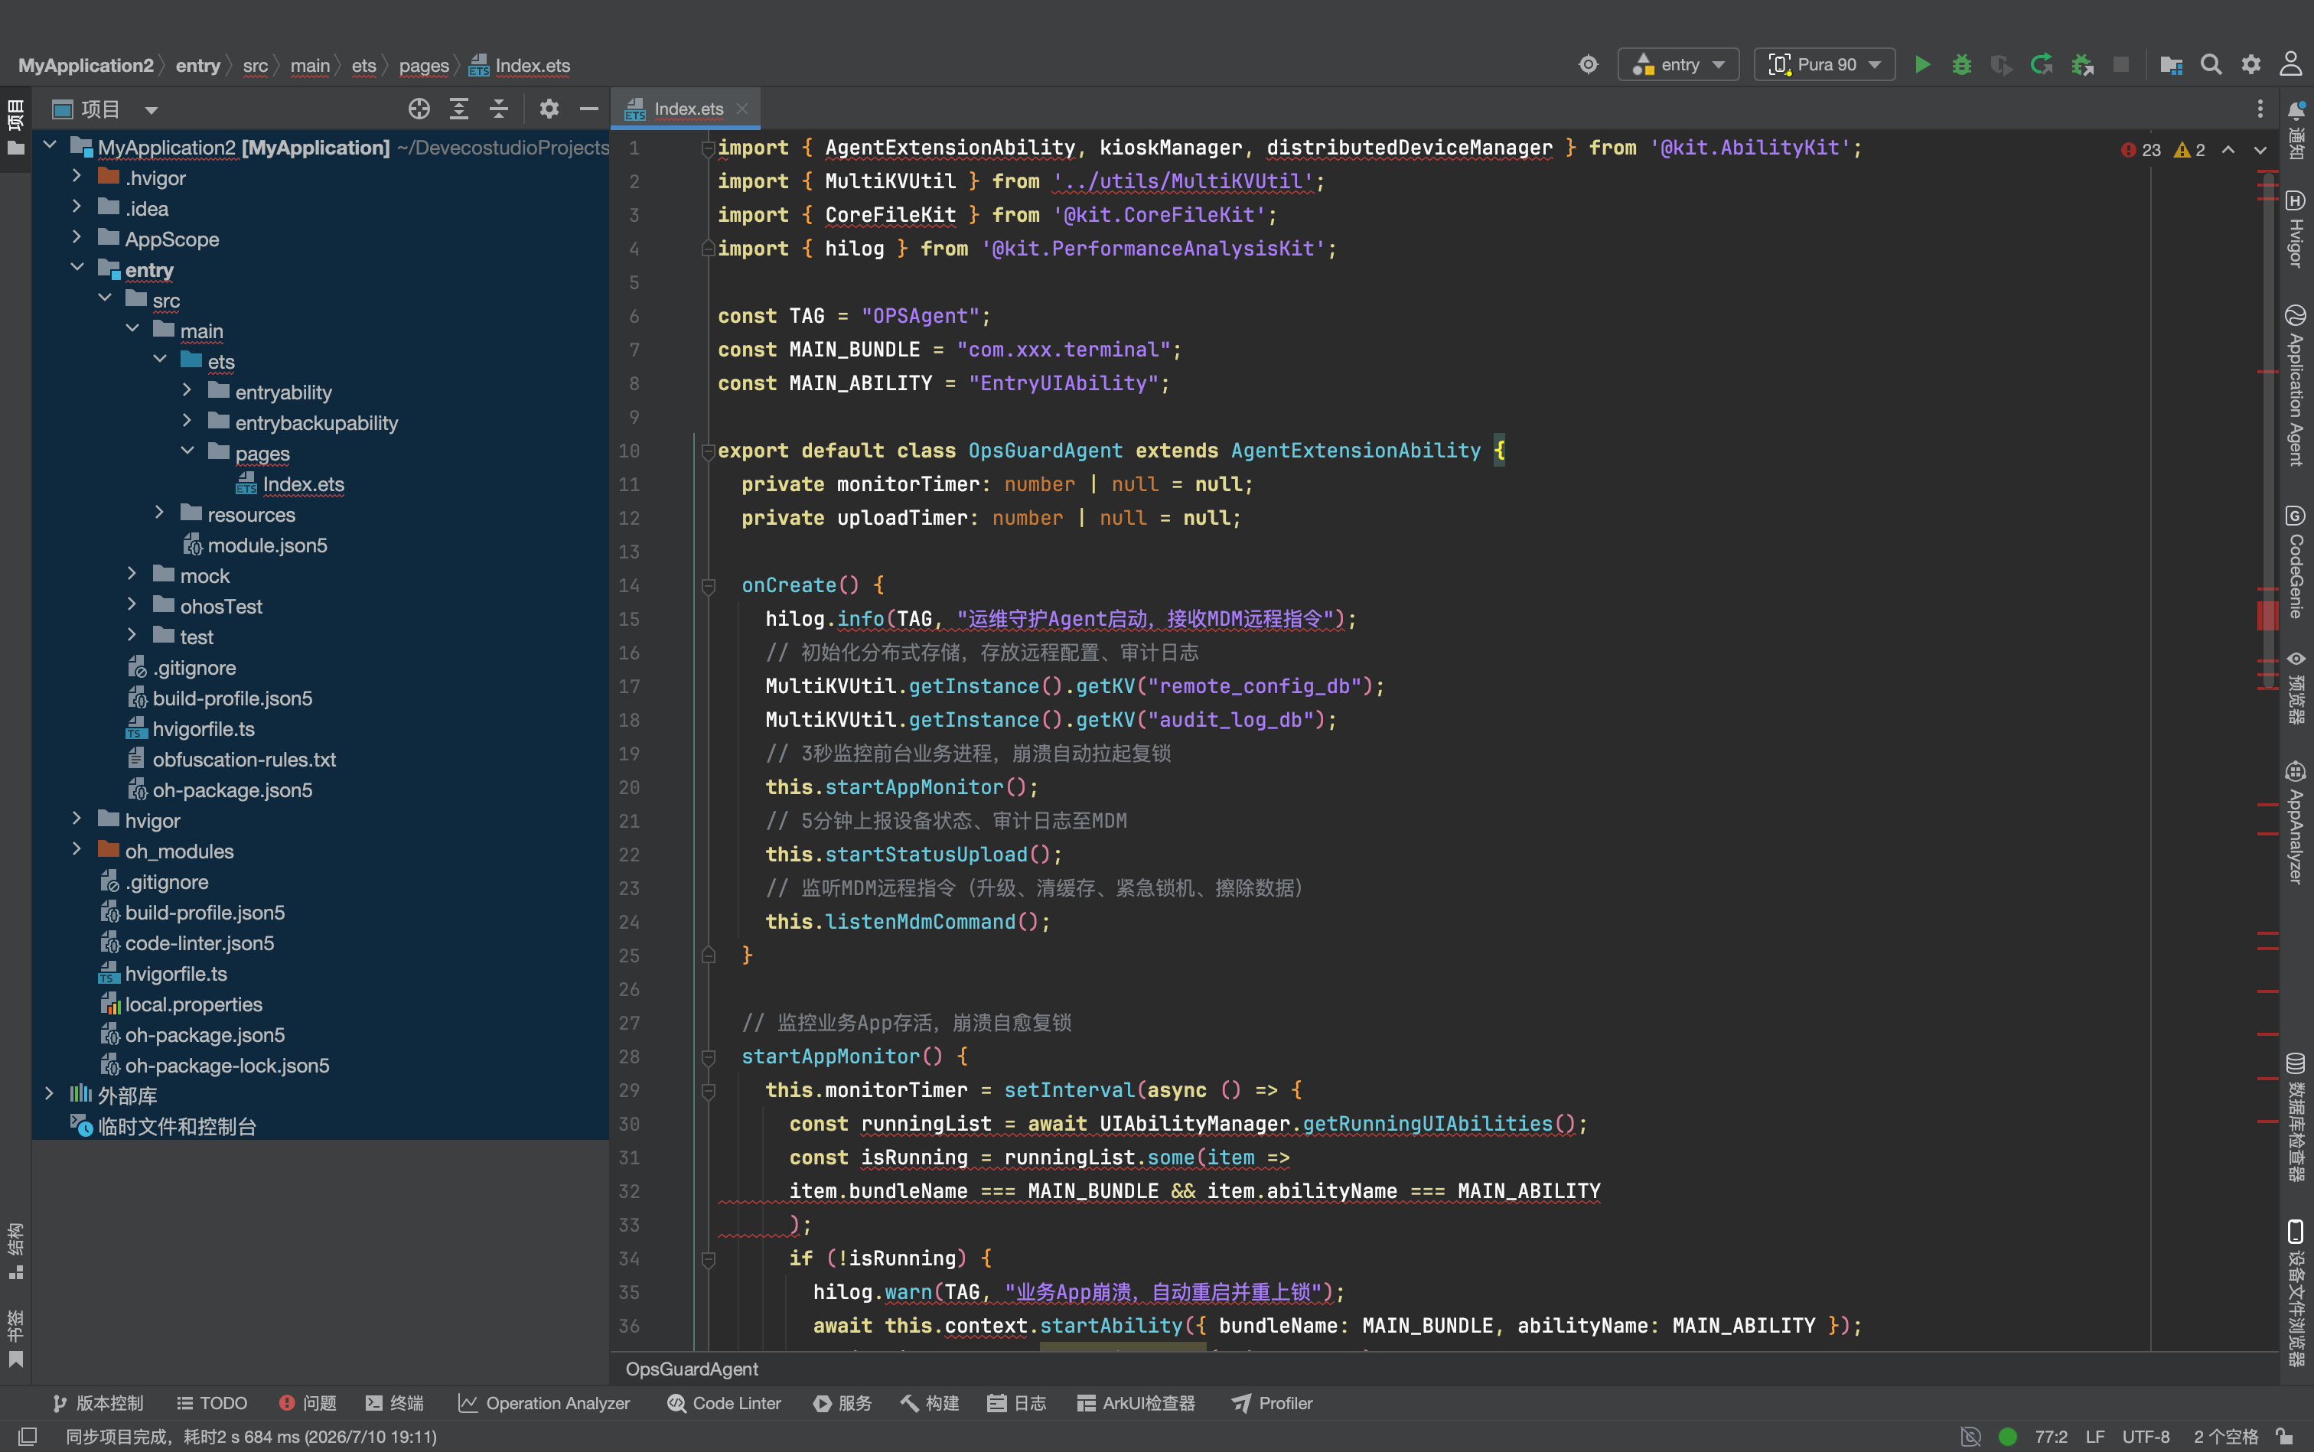Open the ArkUI检查器 bottom tab
The height and width of the screenshot is (1452, 2314).
(1136, 1403)
